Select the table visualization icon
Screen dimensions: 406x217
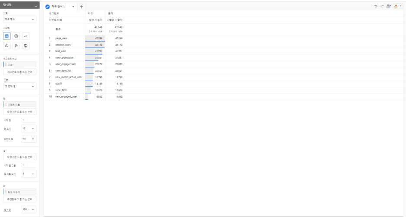7,36
